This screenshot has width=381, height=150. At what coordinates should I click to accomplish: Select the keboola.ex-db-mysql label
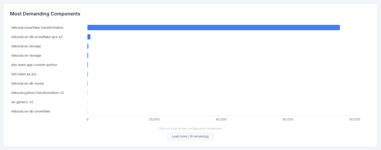pos(28,84)
